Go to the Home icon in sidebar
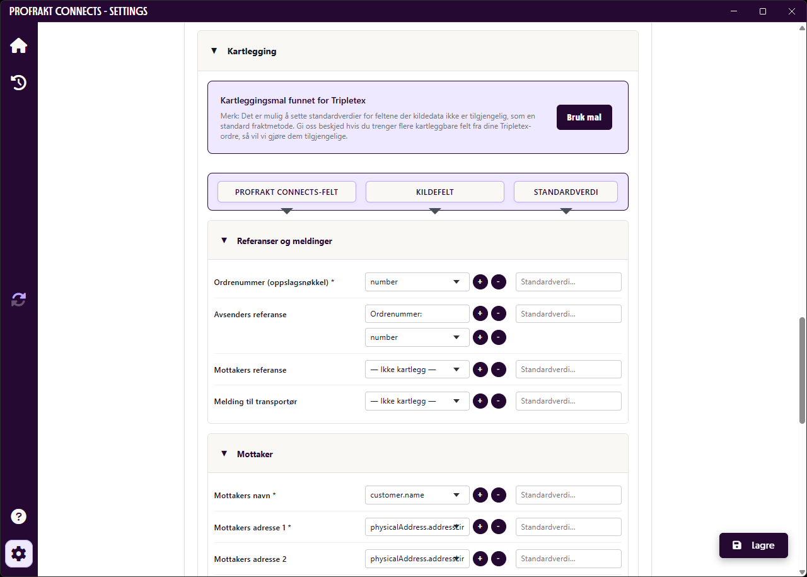Screen dimensions: 807x577 tap(18, 45)
